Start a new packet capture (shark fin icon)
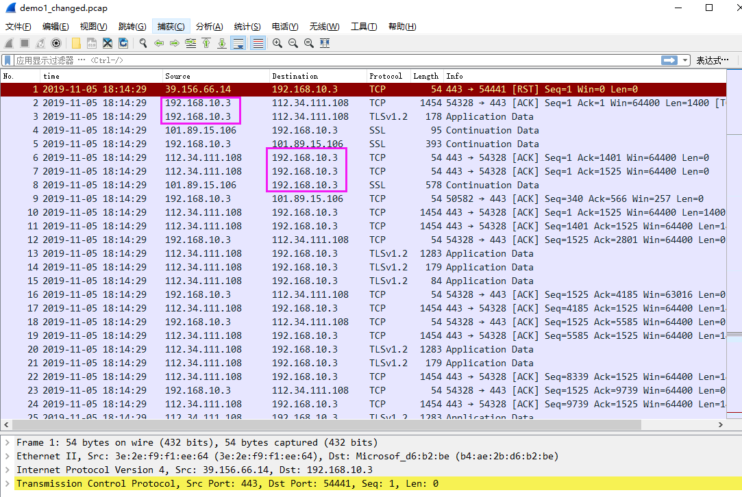Image resolution: width=742 pixels, height=497 pixels. pyautogui.click(x=9, y=44)
